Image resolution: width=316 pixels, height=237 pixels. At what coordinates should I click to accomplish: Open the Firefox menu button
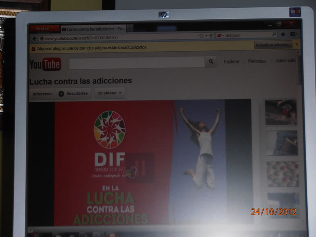coord(44,29)
